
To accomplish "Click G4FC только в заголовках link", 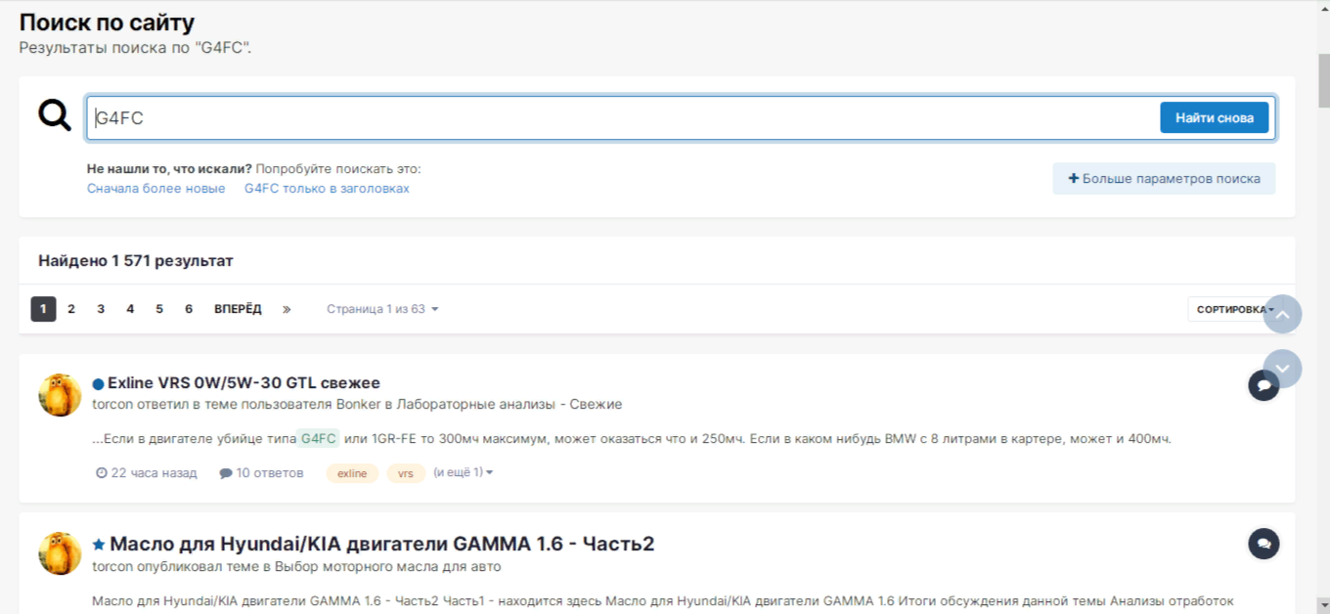I will tap(327, 189).
